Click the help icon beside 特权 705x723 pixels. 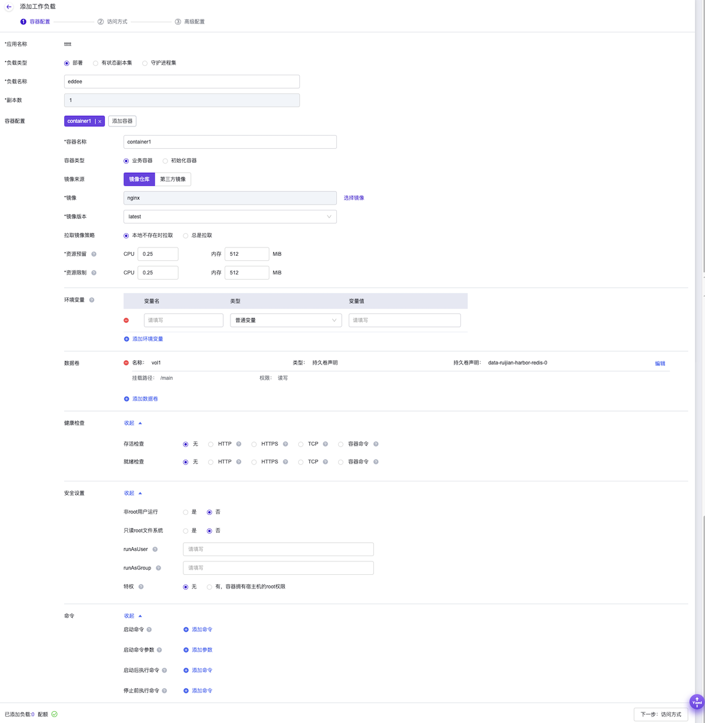(x=141, y=587)
